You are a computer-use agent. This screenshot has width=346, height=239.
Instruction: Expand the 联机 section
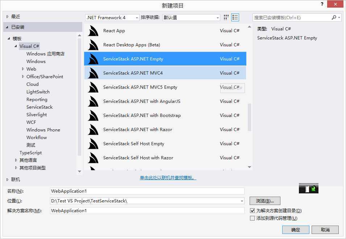(x=8, y=180)
